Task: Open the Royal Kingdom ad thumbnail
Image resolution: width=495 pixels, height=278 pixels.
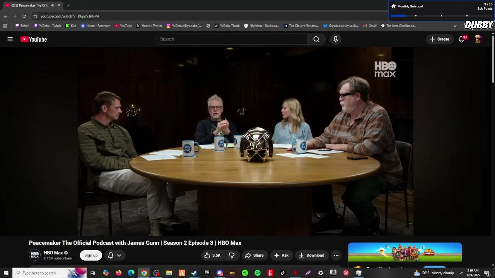Action: (x=405, y=252)
